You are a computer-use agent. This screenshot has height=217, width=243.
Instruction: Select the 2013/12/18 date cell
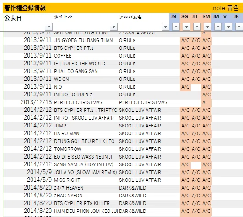[36, 102]
